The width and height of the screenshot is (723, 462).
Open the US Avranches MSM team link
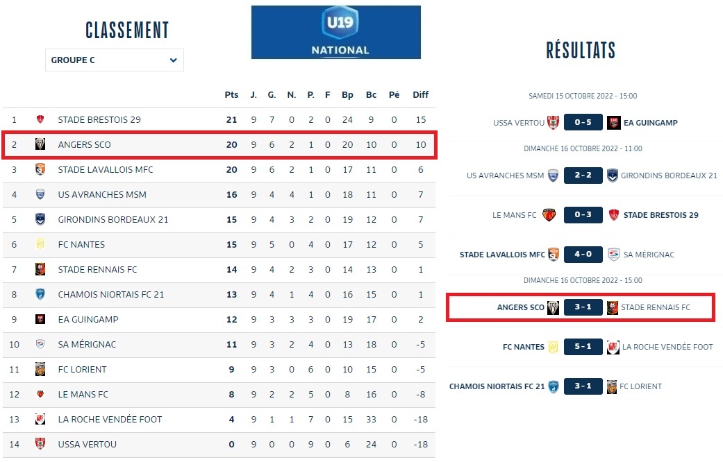[102, 194]
